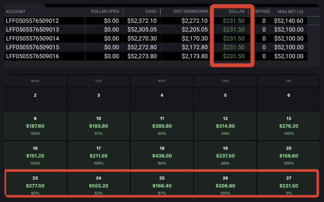Screen dimensions: 324x202
Task: Sort by the DOLLAR OPEN column header
Action: (105, 11)
